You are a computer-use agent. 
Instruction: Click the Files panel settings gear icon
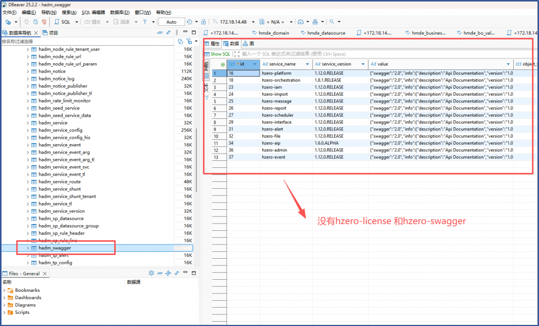coord(151,273)
